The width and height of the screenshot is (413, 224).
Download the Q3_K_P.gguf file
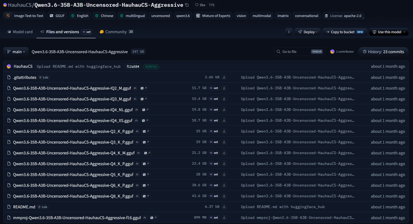point(224,142)
